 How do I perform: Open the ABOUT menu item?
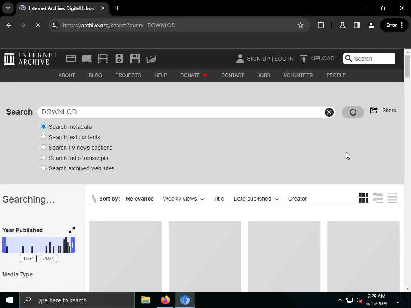point(67,75)
